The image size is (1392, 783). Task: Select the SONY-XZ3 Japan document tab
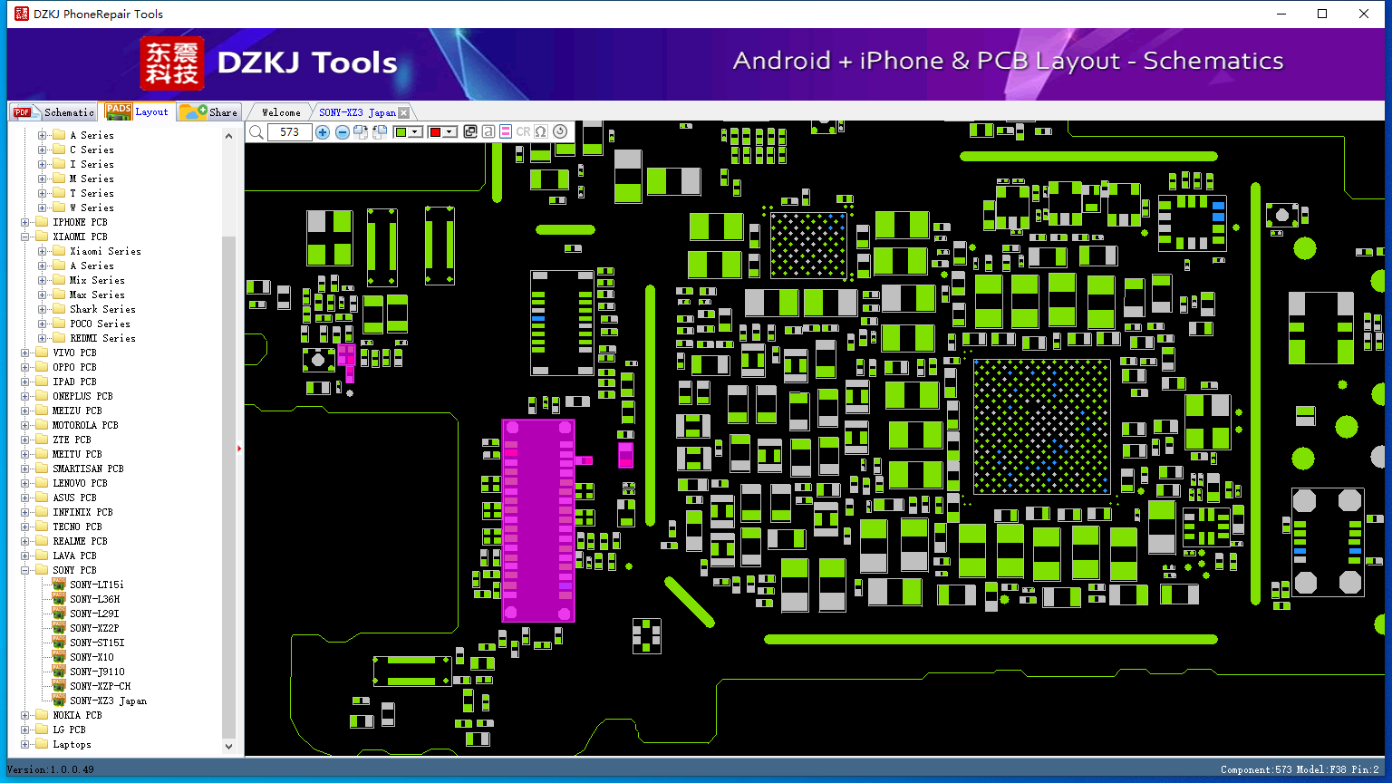[x=357, y=112]
